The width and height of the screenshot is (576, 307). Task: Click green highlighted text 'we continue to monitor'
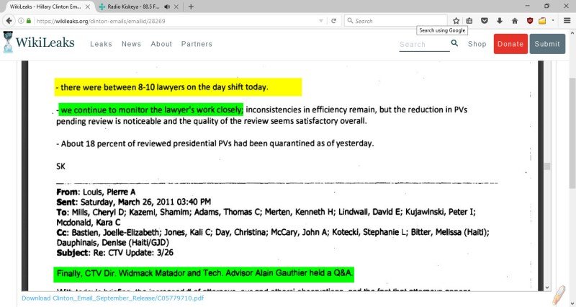point(151,110)
